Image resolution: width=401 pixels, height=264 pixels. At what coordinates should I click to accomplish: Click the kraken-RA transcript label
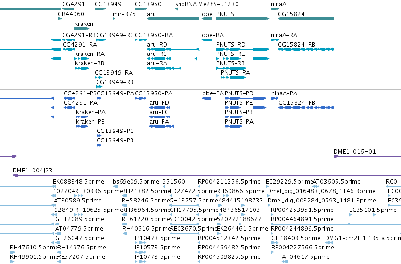tap(90, 54)
